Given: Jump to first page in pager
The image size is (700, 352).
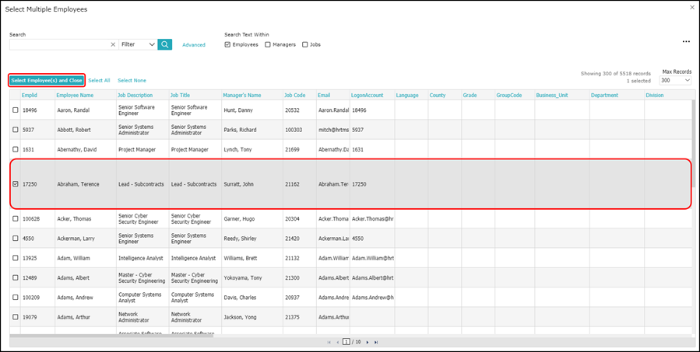Looking at the screenshot, I should [x=329, y=342].
